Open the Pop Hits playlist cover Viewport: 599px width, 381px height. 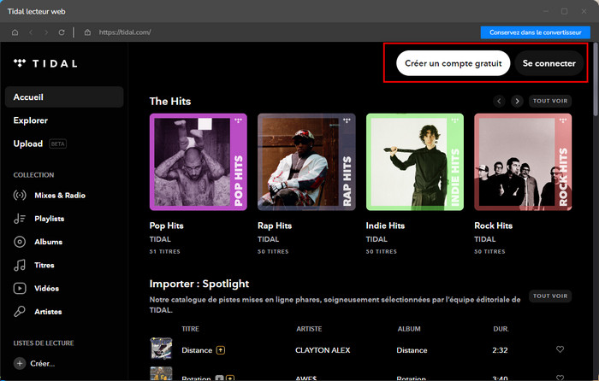point(199,162)
